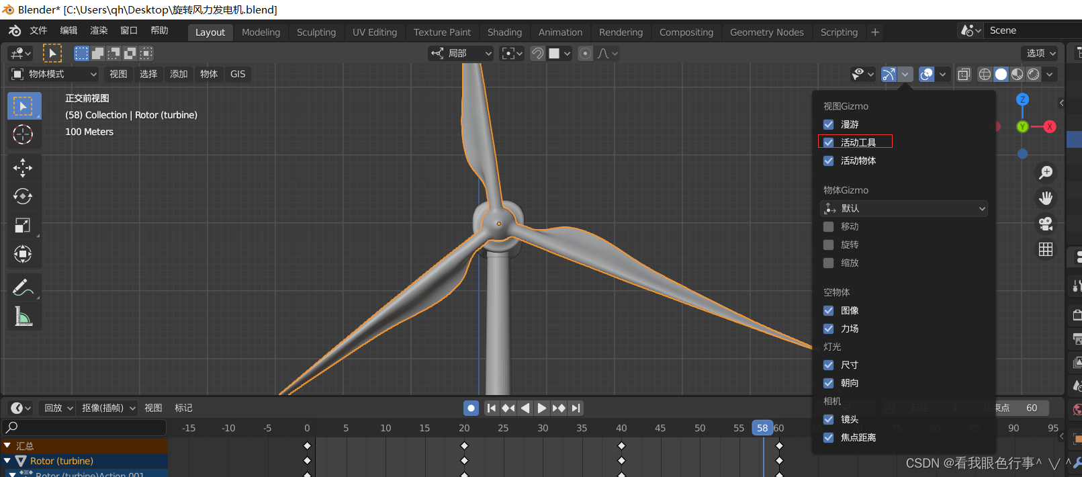Switch to the Geometry Nodes tab
Viewport: 1082px width, 477px height.
pos(766,32)
